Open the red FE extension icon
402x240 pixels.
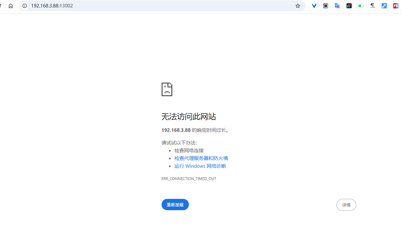(396, 6)
